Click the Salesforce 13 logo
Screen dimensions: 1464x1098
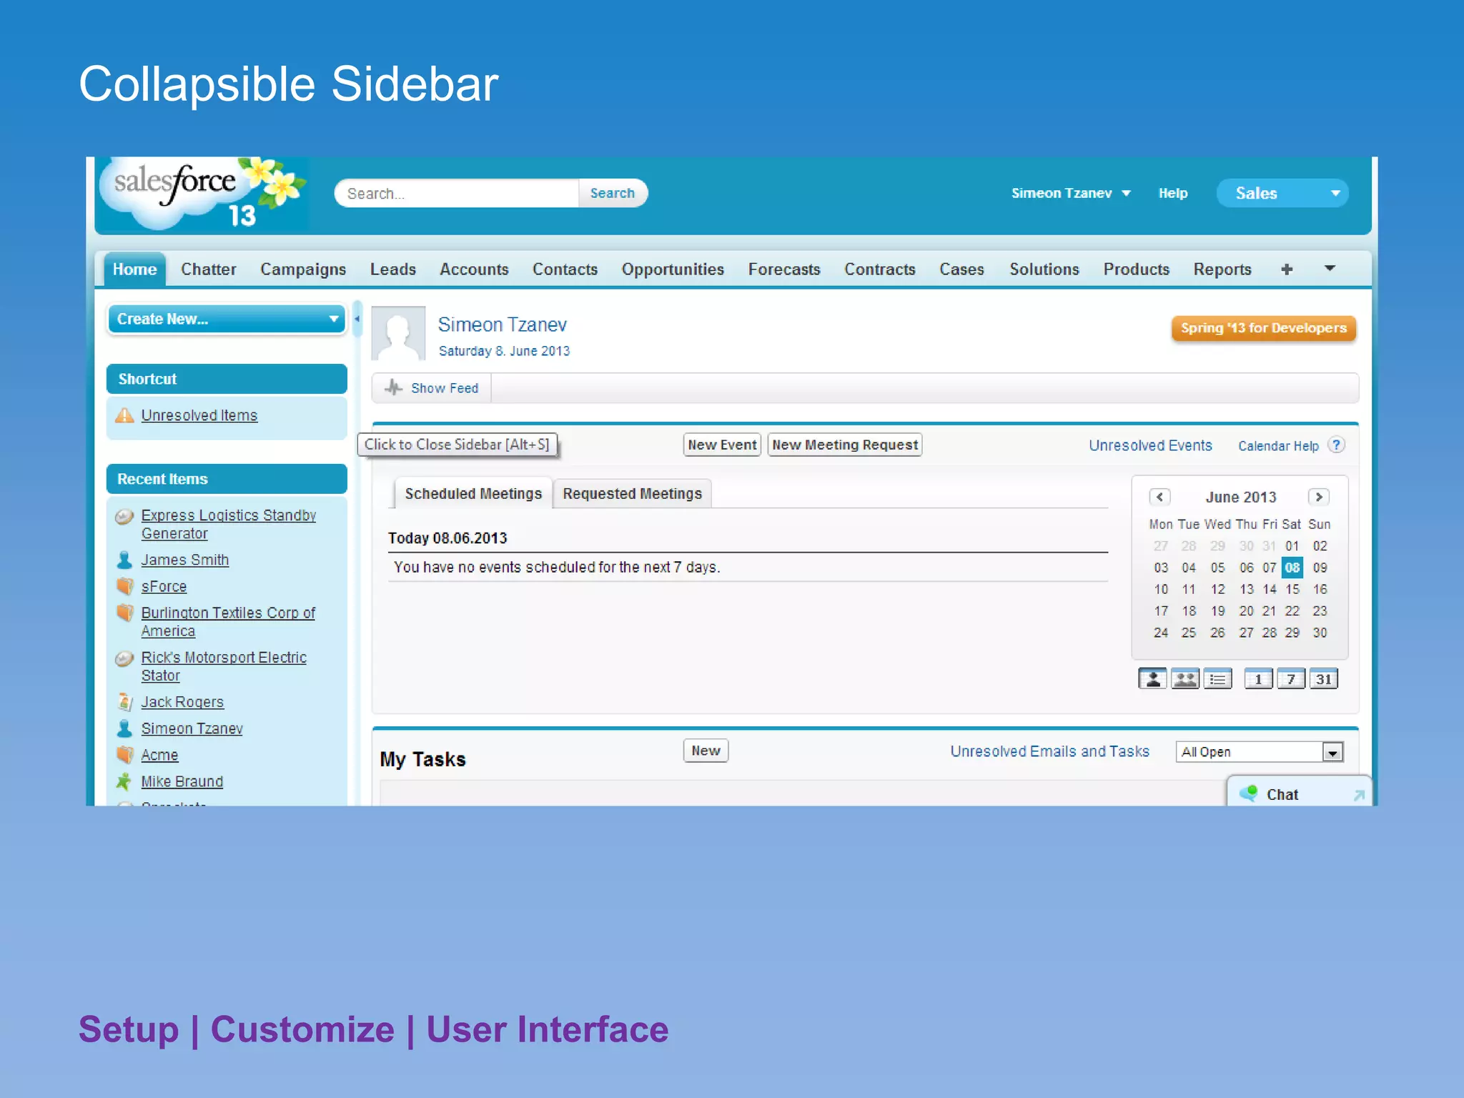click(x=203, y=194)
